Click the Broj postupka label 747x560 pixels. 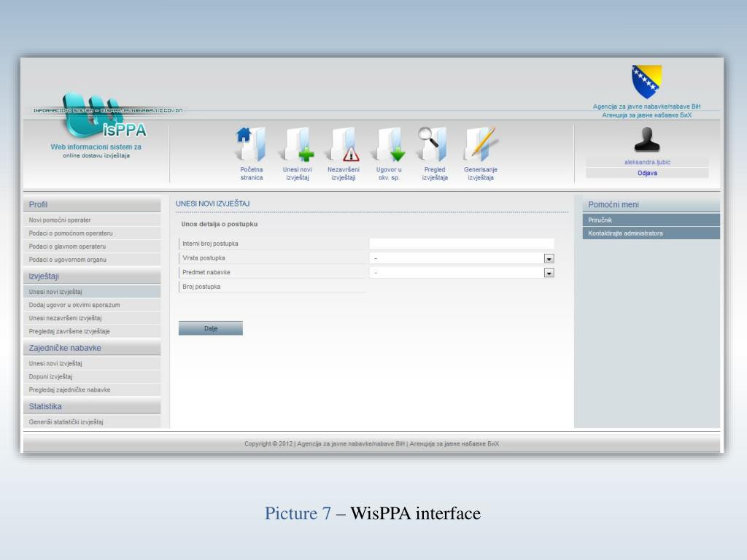tap(201, 287)
